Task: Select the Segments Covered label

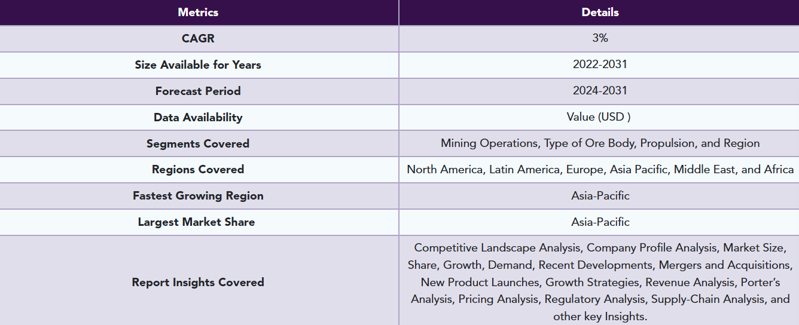Action: (x=198, y=143)
